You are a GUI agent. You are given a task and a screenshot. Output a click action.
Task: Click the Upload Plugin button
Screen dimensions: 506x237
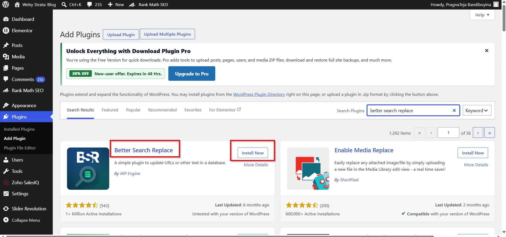pyautogui.click(x=121, y=35)
